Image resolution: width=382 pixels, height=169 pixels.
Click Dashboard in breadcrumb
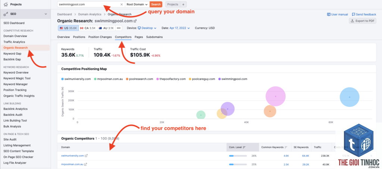click(x=65, y=14)
